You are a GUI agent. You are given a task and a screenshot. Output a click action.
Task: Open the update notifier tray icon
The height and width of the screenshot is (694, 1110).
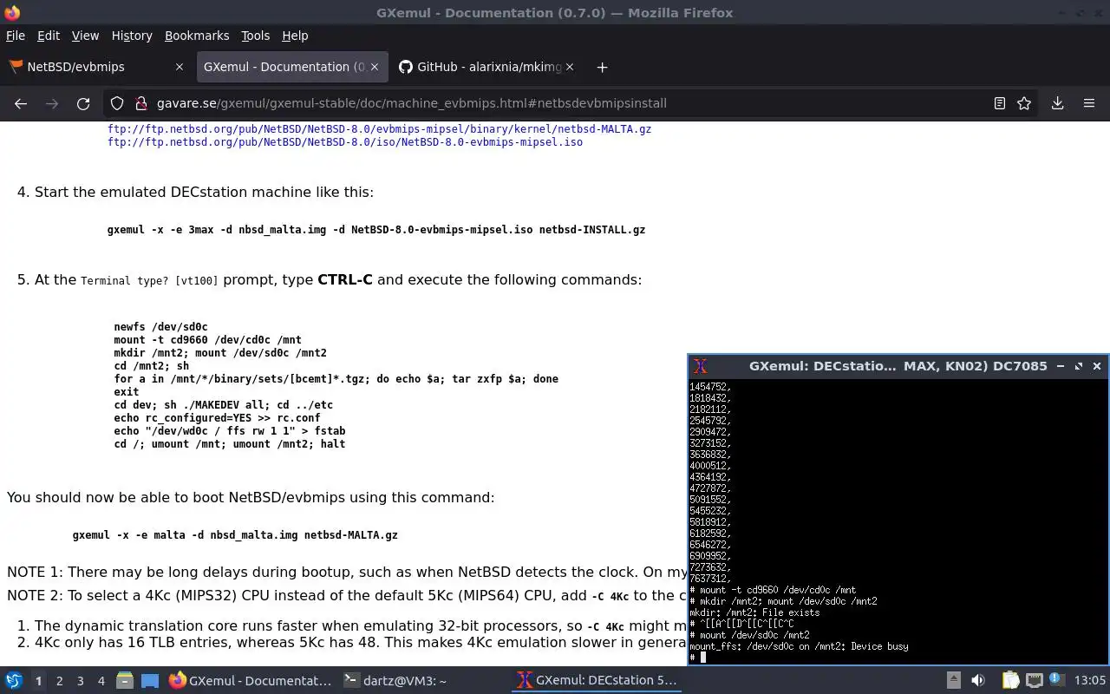(x=1056, y=681)
